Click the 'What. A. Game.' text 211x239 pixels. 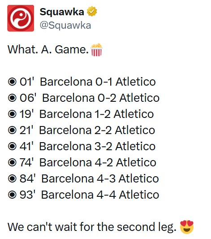point(48,50)
